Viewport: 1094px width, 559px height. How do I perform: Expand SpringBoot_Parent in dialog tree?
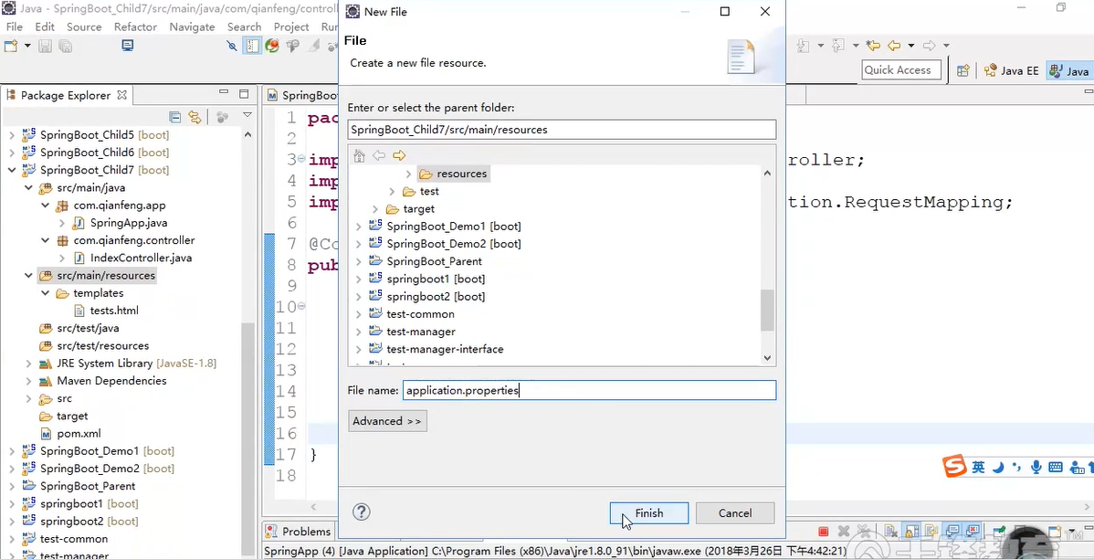359,261
